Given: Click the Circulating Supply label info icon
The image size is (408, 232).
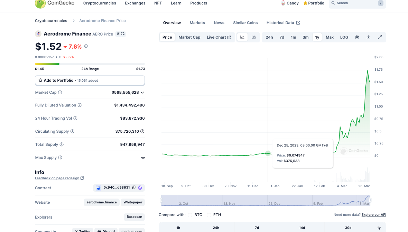Looking at the screenshot, I should [72, 131].
